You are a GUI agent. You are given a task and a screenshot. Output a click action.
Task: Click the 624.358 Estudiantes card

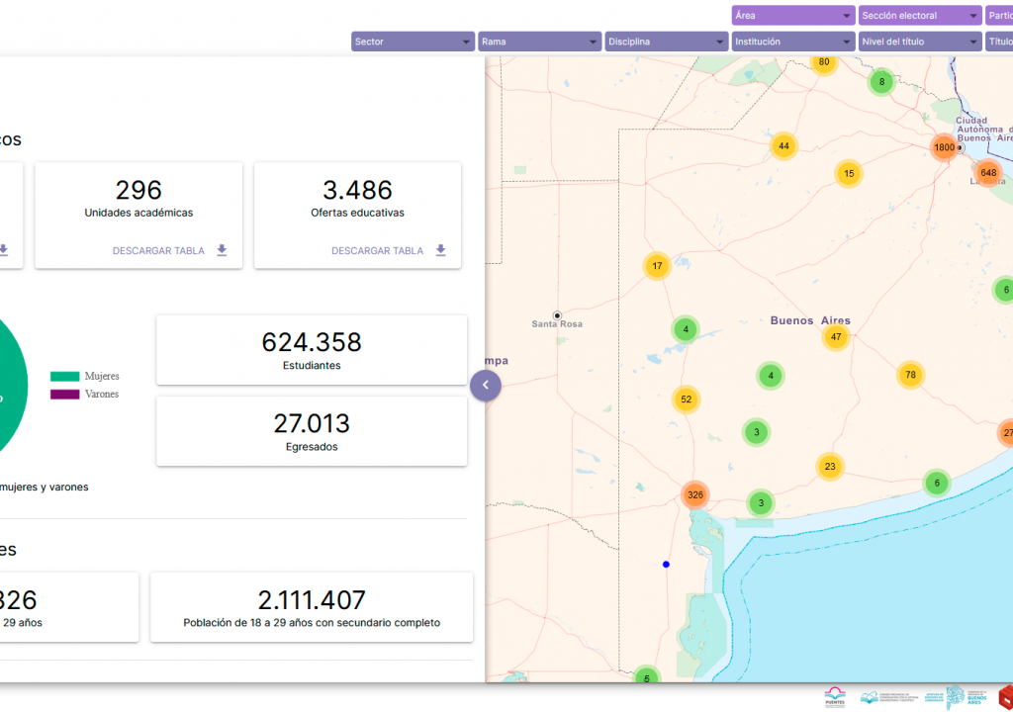pos(312,350)
